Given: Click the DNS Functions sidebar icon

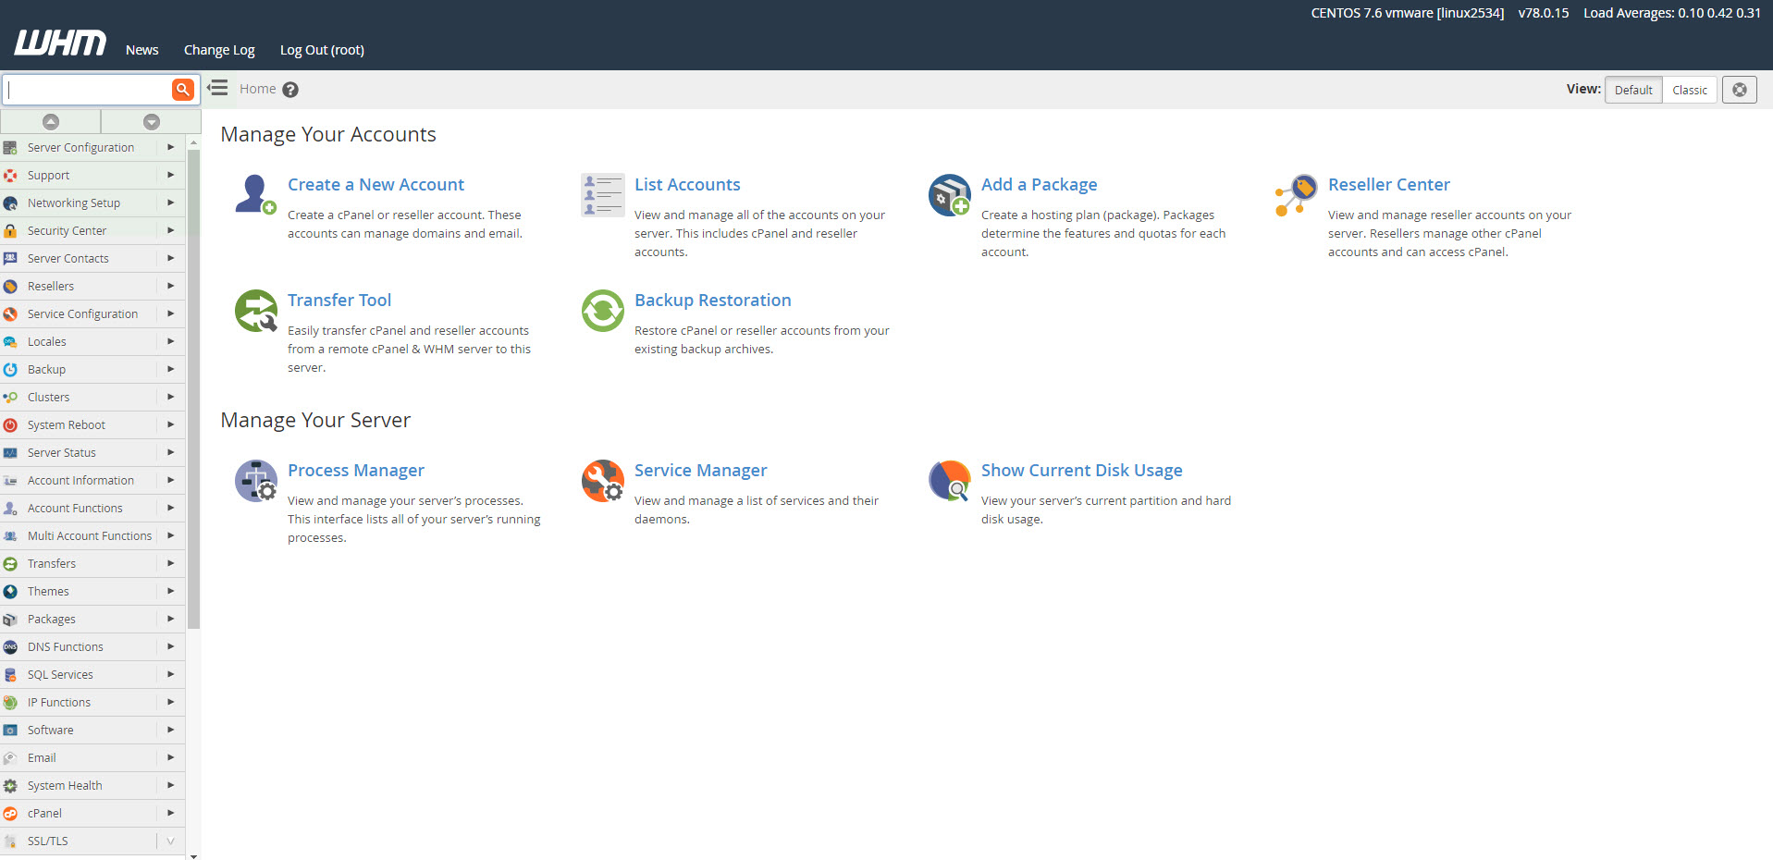Looking at the screenshot, I should (10, 646).
